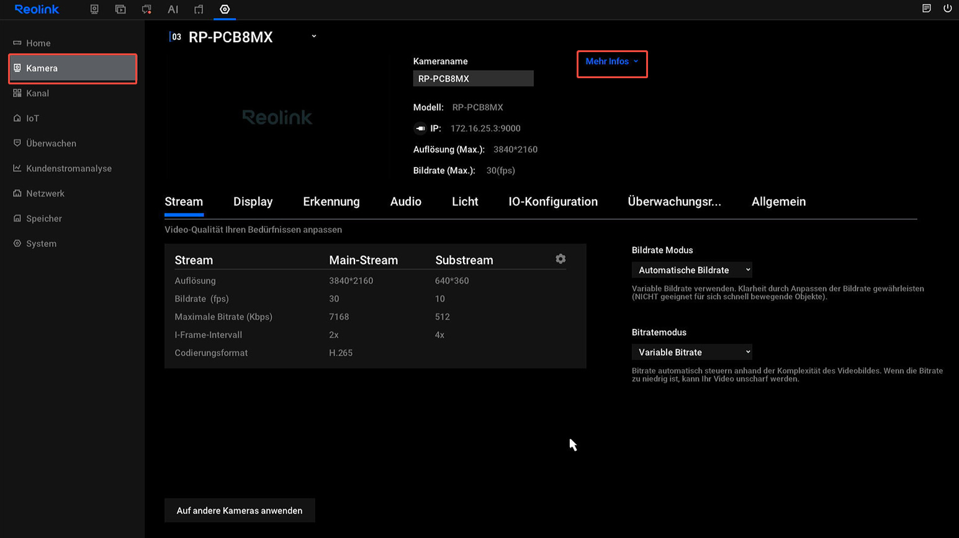Click Main-Stream bitrate value 7168
The width and height of the screenshot is (959, 538).
(x=339, y=316)
